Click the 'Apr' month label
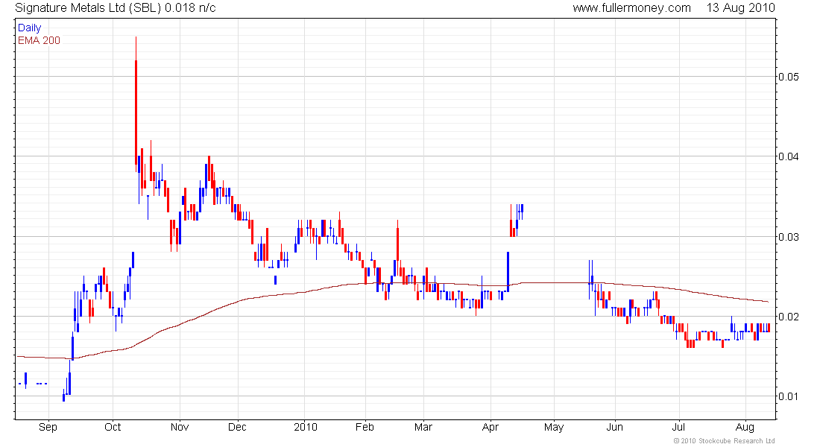Image resolution: width=820 pixels, height=447 pixels. point(490,427)
